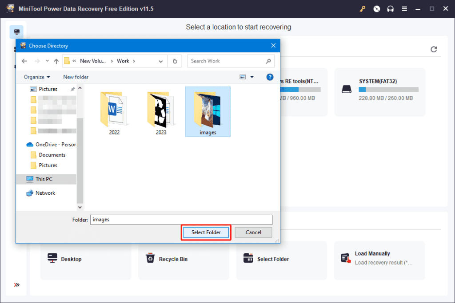Click the SYSTEM(FAT32) drive icon
The image size is (455, 303).
(347, 89)
